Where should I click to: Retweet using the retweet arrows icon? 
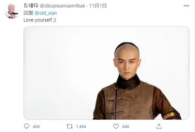point(69,126)
